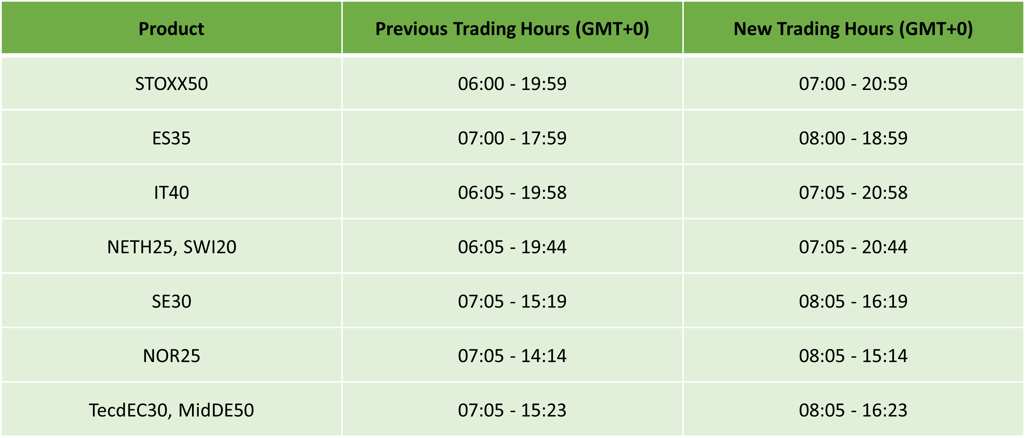Click NOR25 new hours 08:05 - 15:14
Screen dimensions: 1027x438
pyautogui.click(x=853, y=355)
